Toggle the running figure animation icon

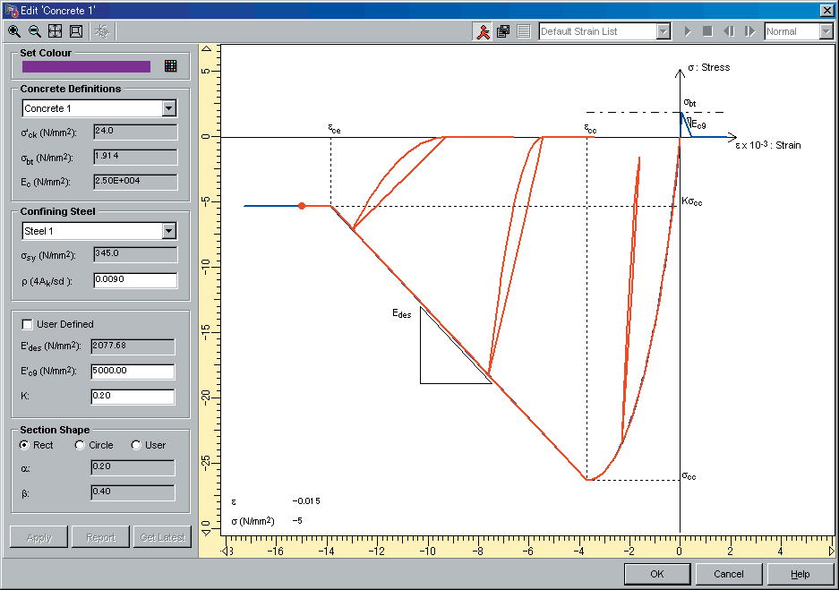coord(483,31)
